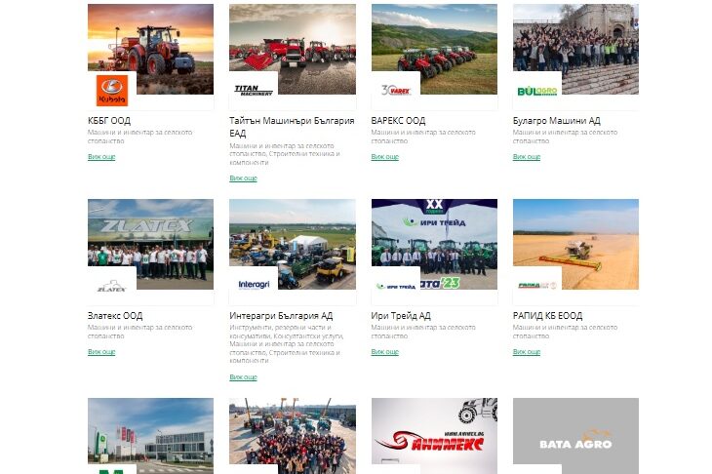Open 'Виж още' link under КББГ ООД

101,157
